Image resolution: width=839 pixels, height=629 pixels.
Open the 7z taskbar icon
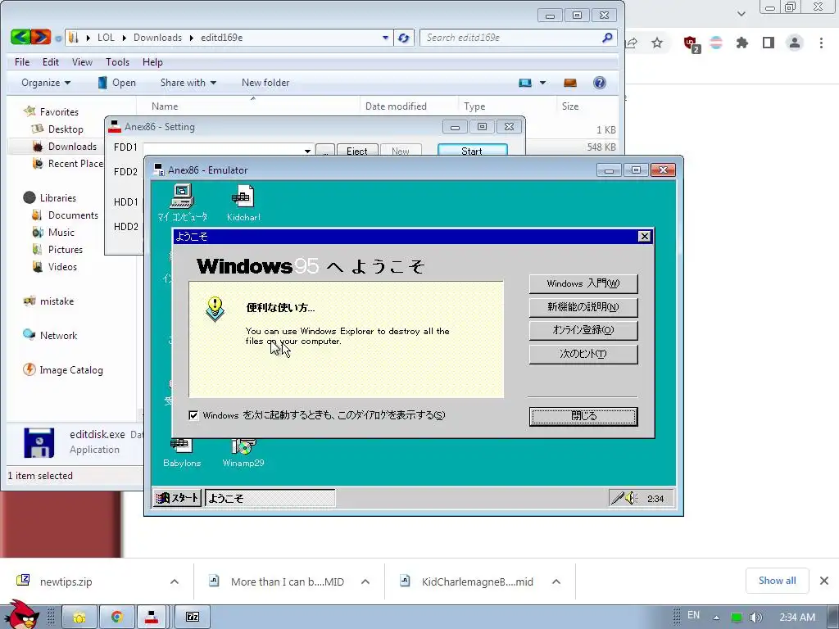(193, 618)
